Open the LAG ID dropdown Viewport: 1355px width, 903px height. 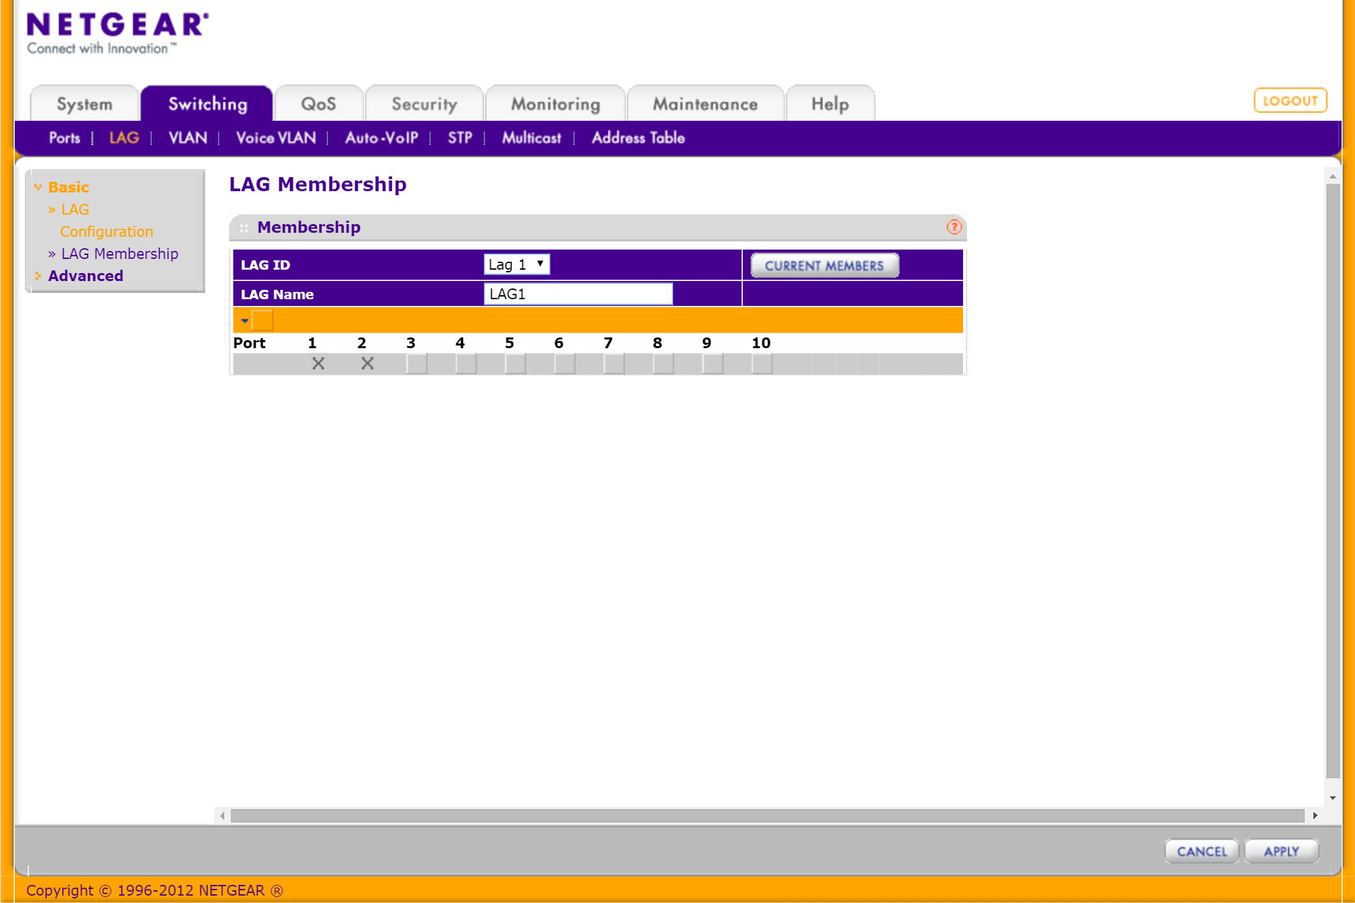(516, 264)
